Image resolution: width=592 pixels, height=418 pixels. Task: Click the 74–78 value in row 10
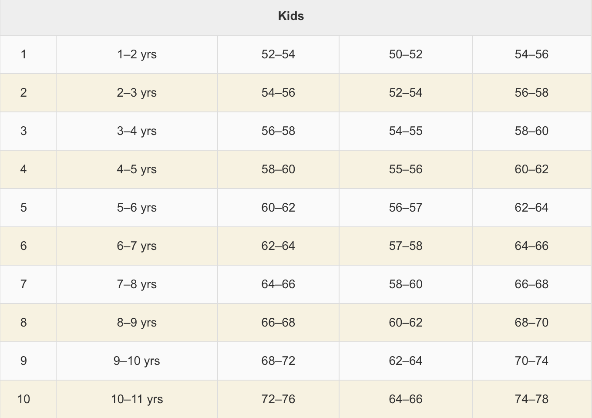532,399
